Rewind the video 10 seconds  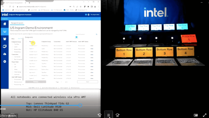point(100,115)
